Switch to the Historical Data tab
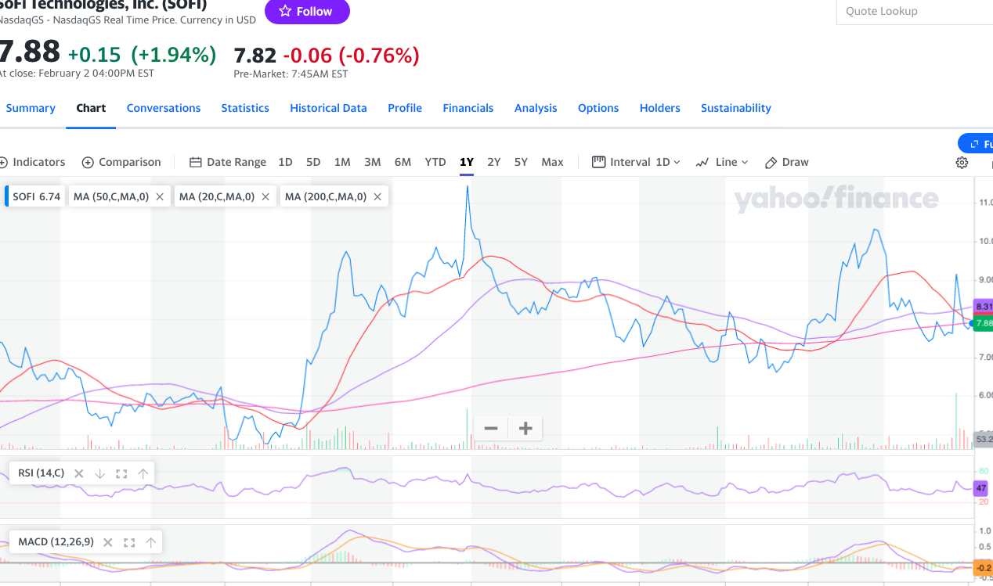The height and width of the screenshot is (586, 993). [x=328, y=108]
